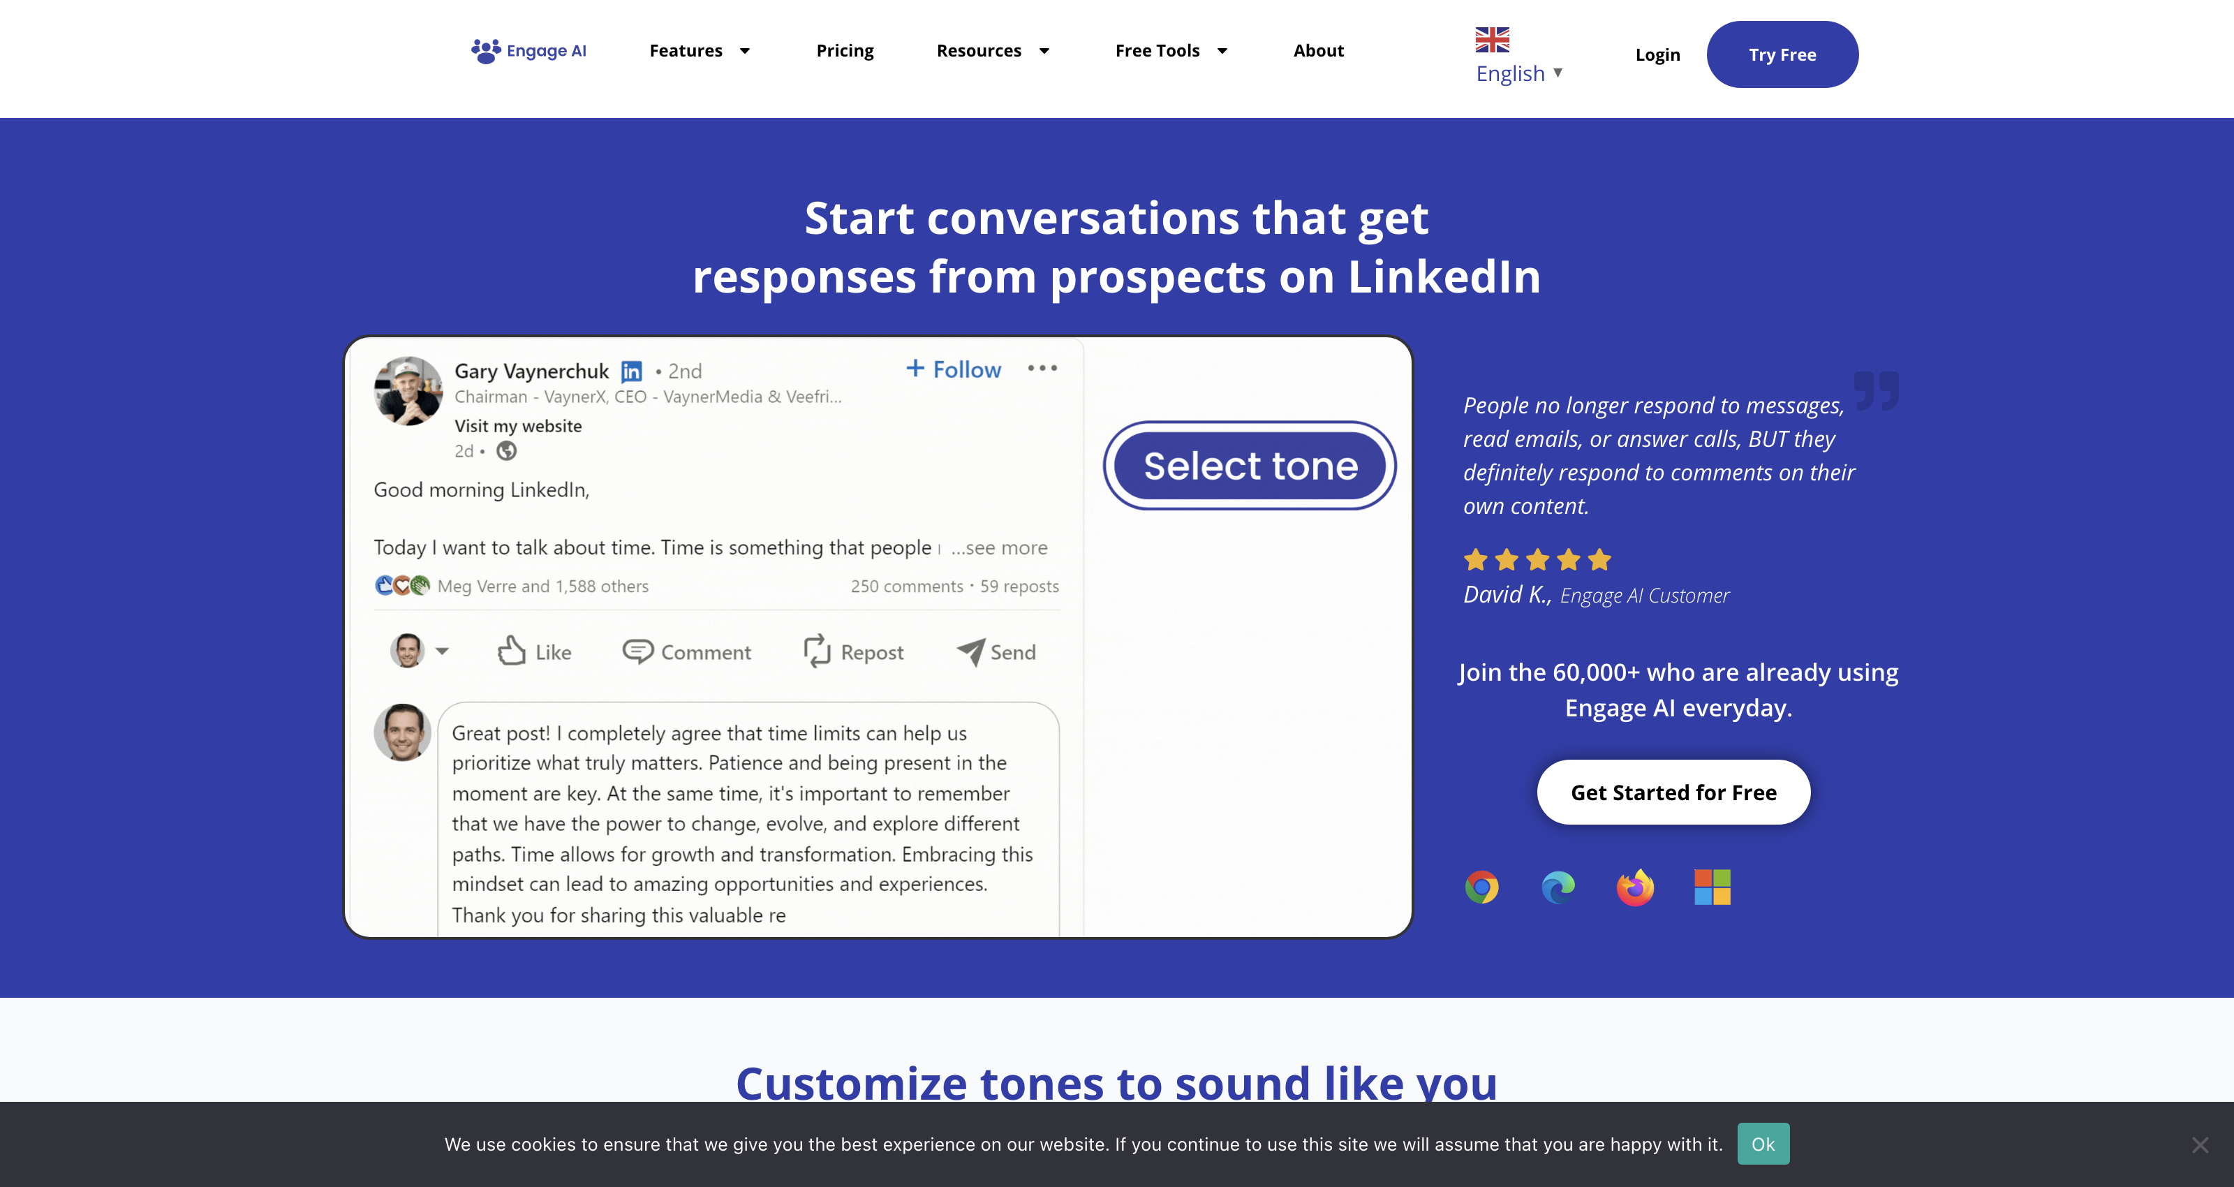Click the globe visibility icon on post
This screenshot has width=2234, height=1187.
click(x=506, y=451)
